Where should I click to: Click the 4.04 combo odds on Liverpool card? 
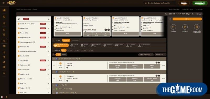pyautogui.click(x=68, y=34)
